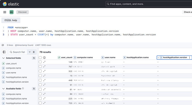Select user_count in Selected fields
192x105 pixels.
point(11,64)
